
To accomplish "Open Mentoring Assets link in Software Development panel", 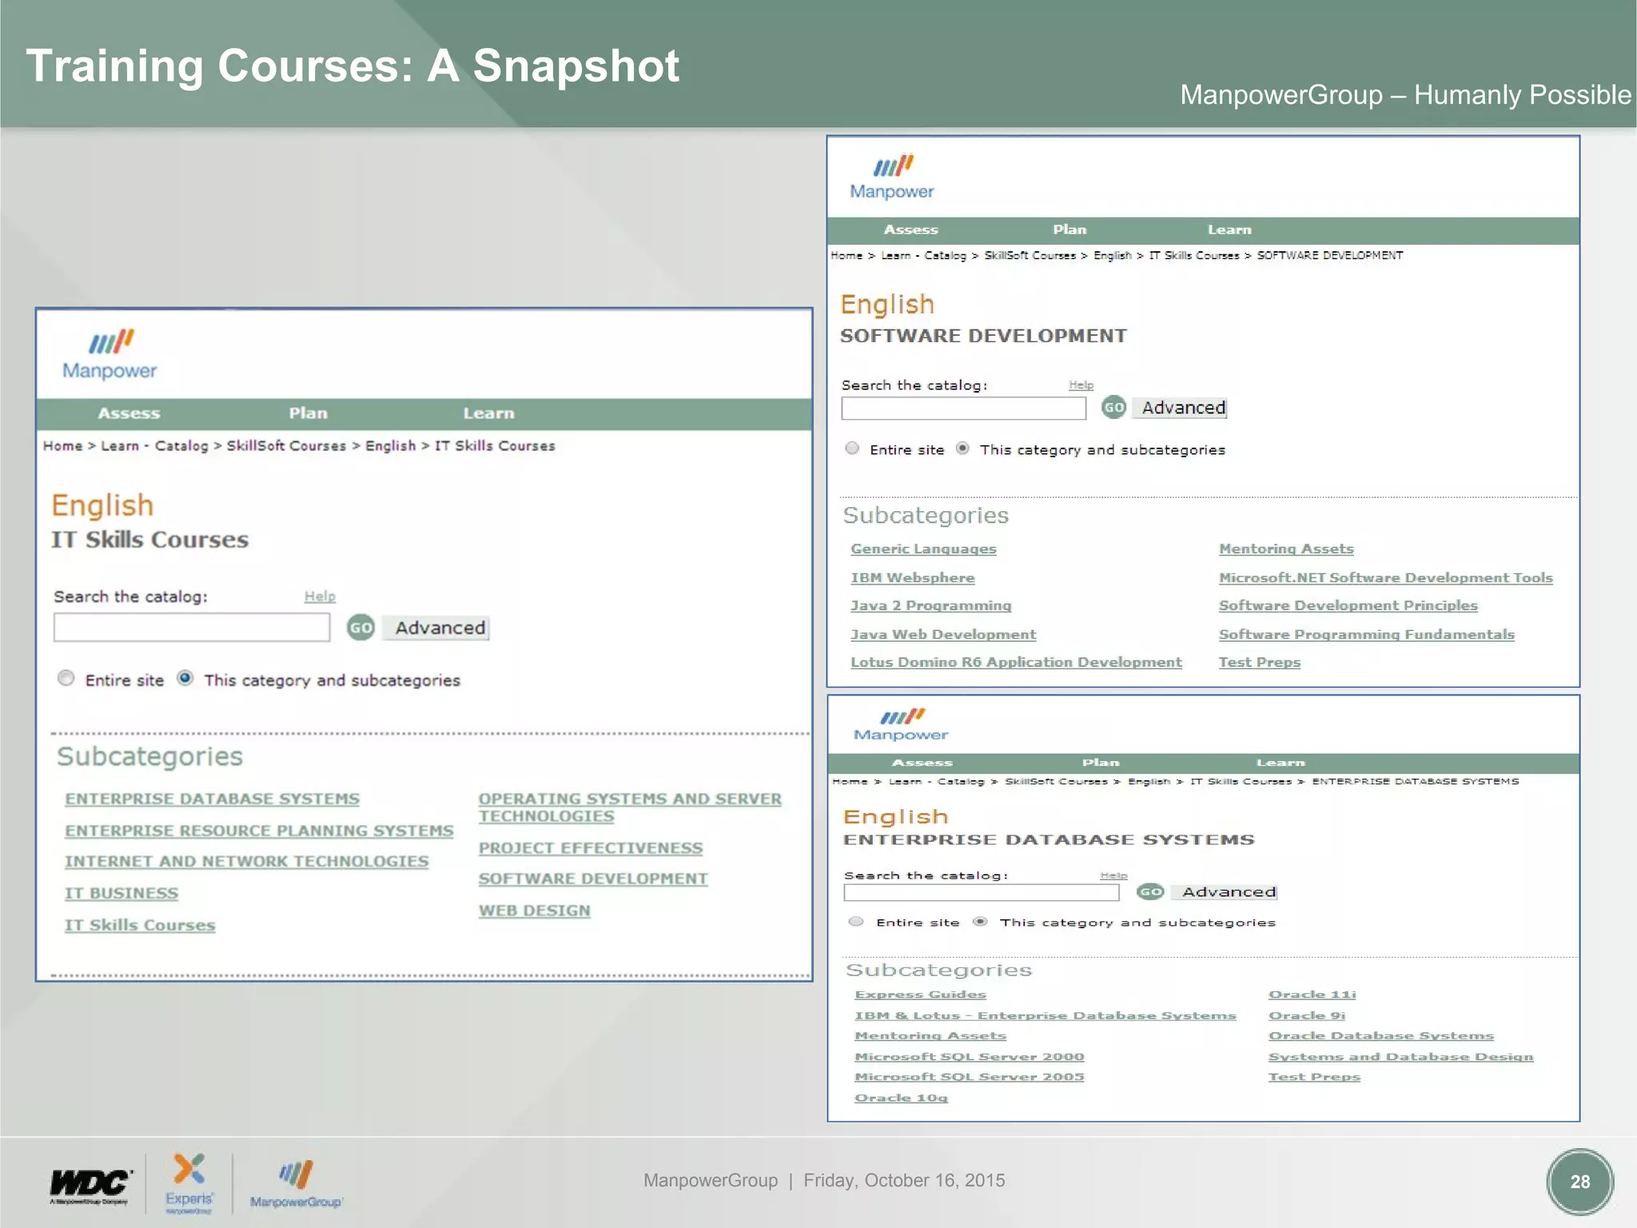I will [1286, 548].
